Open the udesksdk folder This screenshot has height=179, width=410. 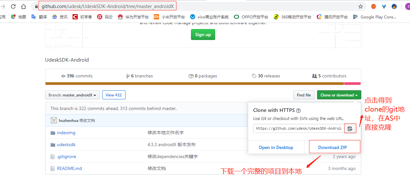(x=66, y=144)
